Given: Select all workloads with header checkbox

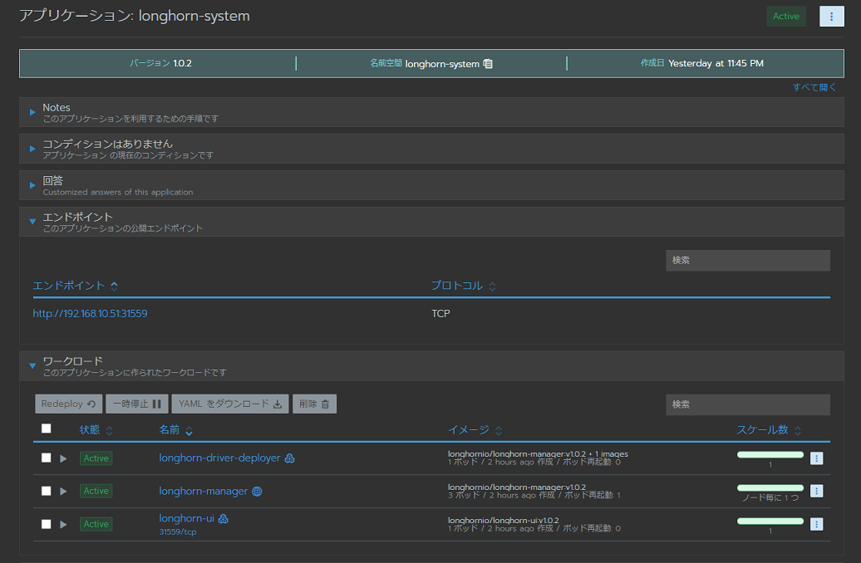Looking at the screenshot, I should pos(47,428).
